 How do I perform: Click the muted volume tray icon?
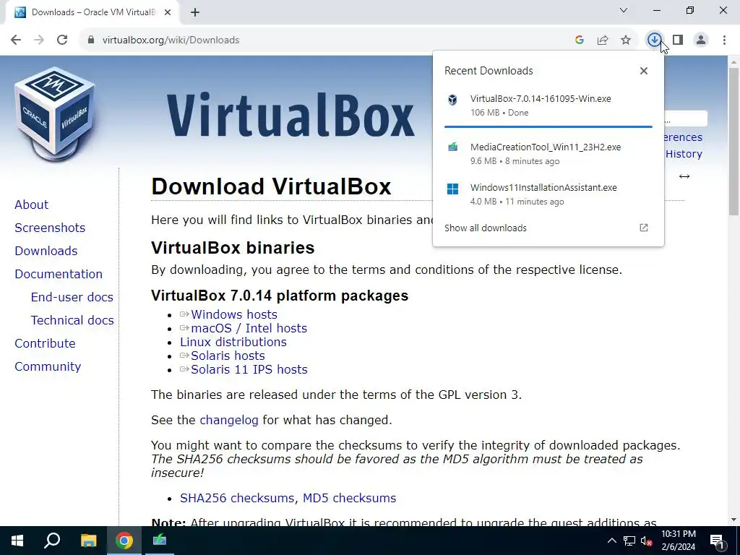tap(647, 541)
